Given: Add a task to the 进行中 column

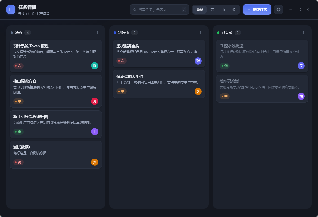Looking at the screenshot, I should tap(201, 33).
